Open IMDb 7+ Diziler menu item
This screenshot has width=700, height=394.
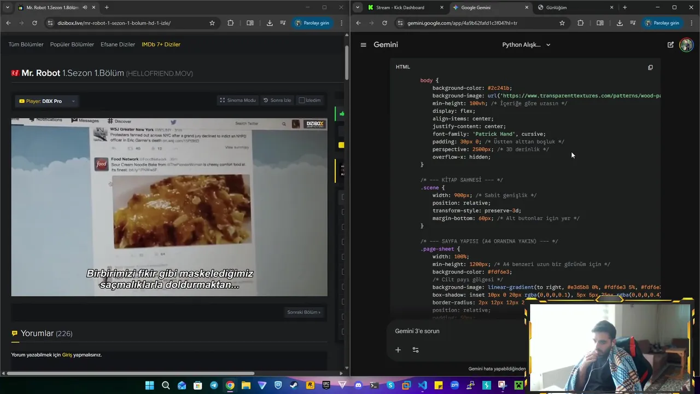tap(161, 44)
